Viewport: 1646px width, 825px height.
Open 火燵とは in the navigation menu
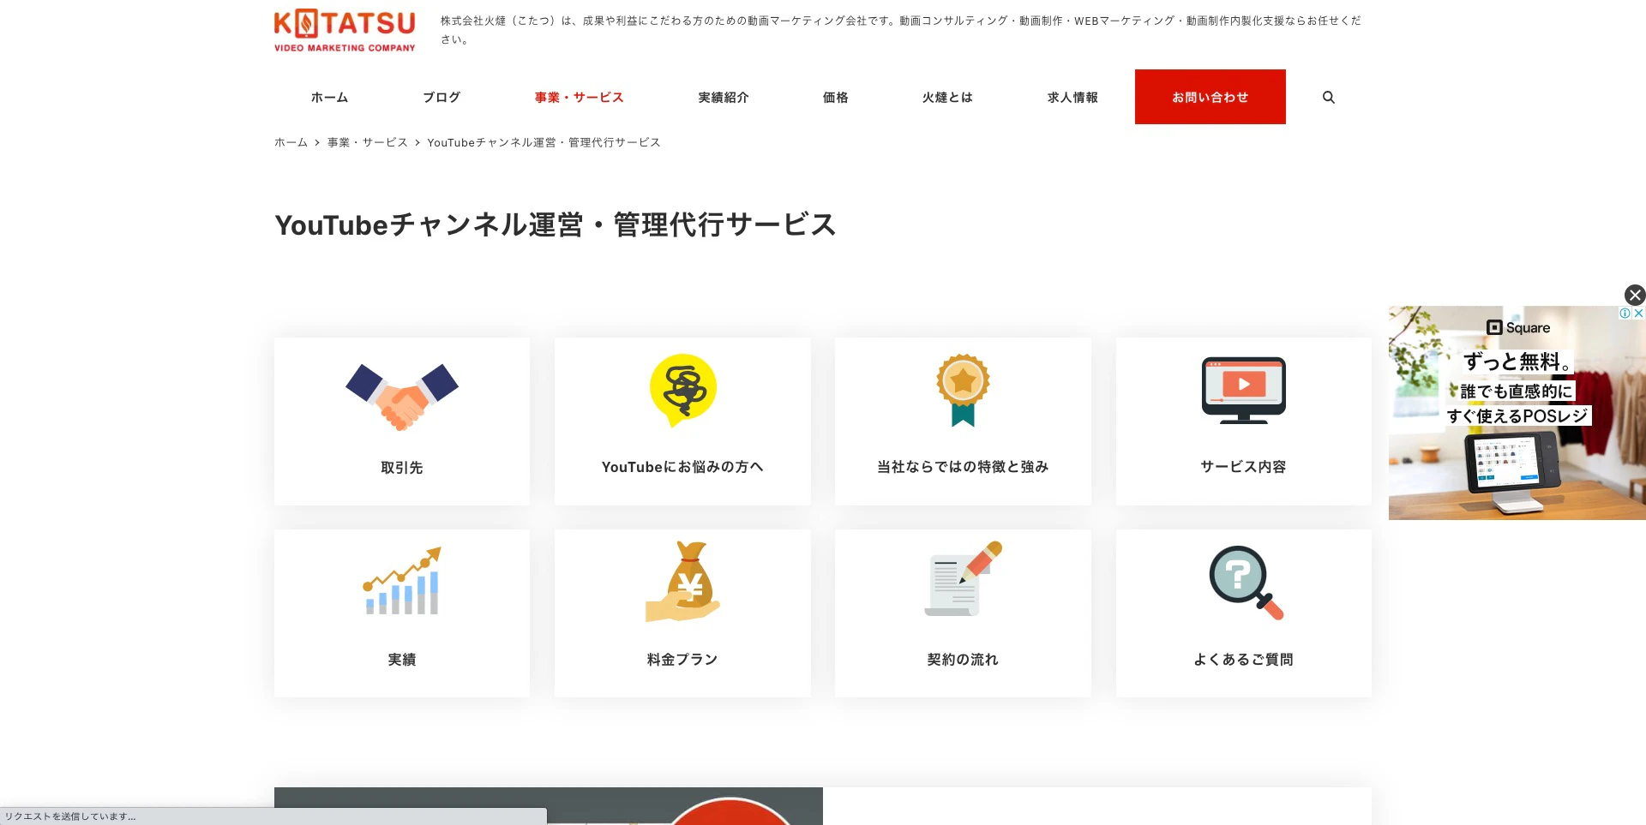pos(947,97)
